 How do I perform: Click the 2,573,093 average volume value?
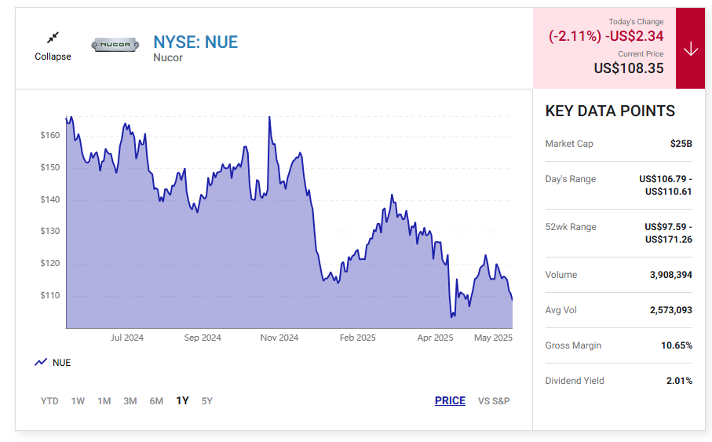click(671, 310)
